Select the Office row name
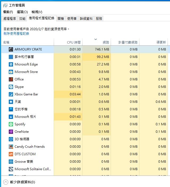 (x=19, y=79)
